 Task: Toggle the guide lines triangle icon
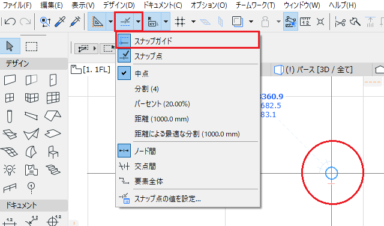click(x=97, y=22)
